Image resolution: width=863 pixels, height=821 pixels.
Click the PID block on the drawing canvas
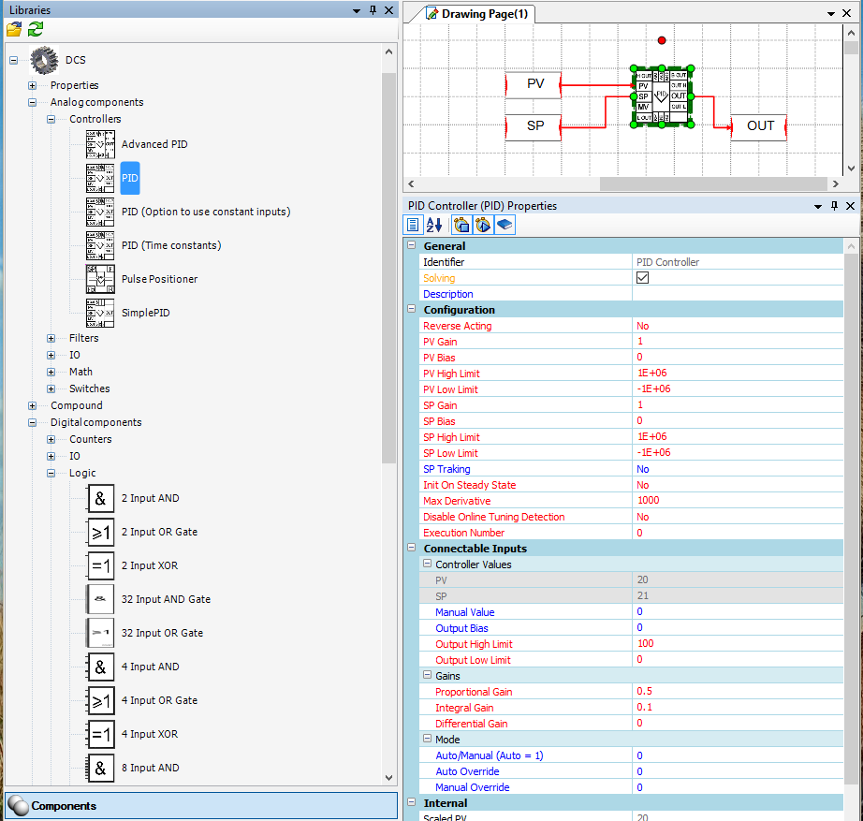pos(662,95)
